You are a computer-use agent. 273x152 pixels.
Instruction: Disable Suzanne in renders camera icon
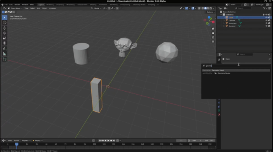pos(269,26)
